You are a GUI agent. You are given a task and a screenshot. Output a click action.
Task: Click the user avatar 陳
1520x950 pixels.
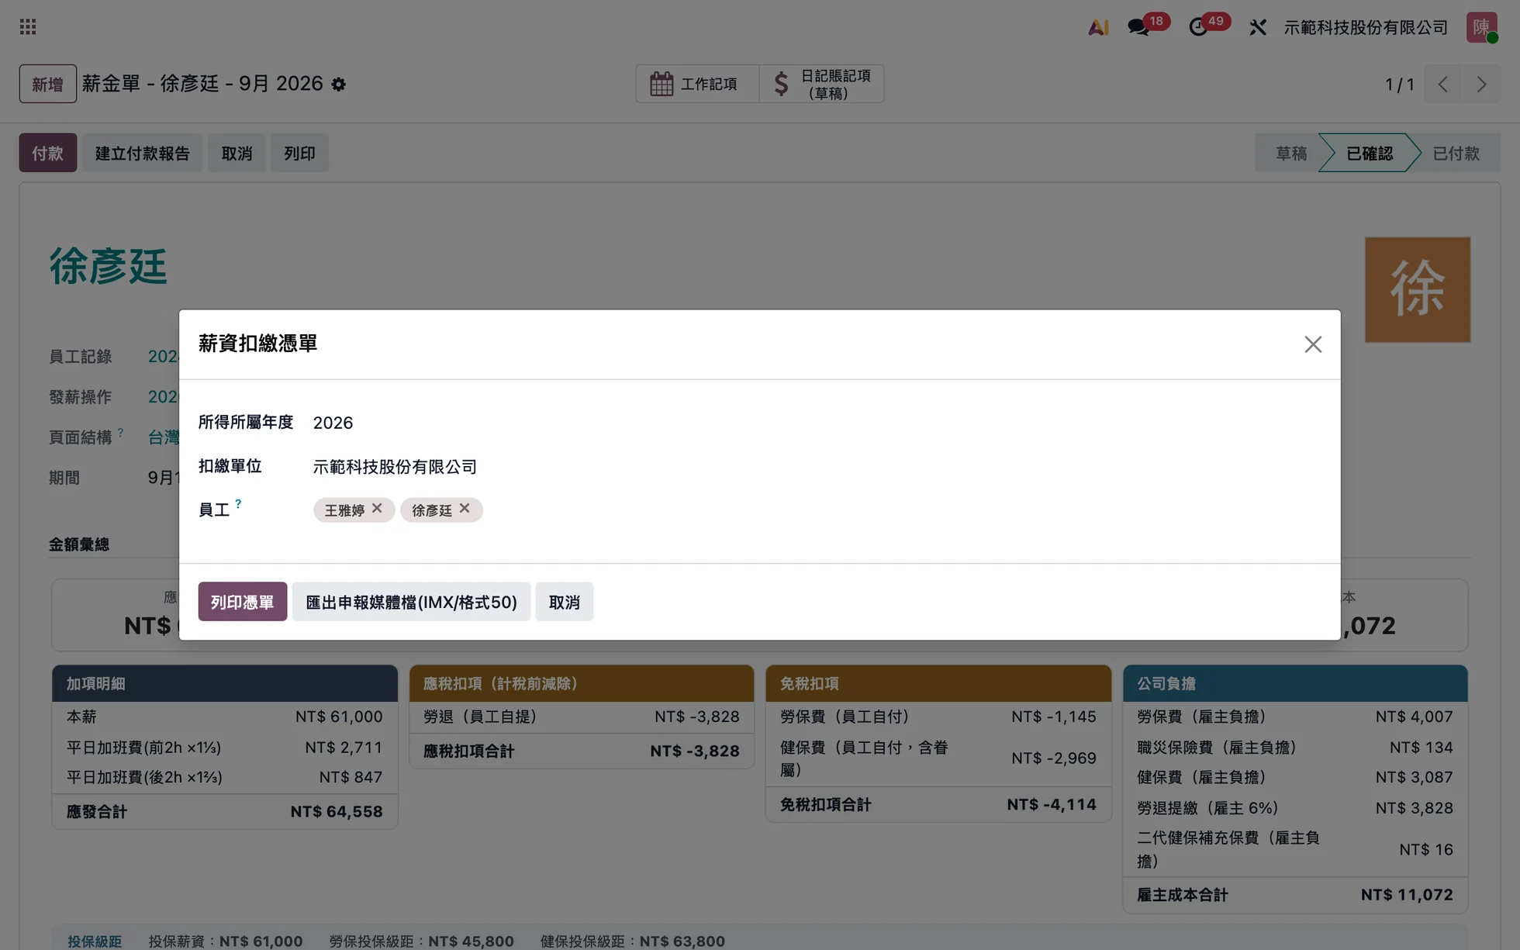[x=1481, y=27]
